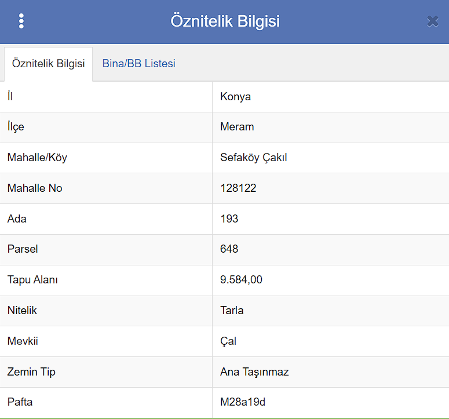449x419 pixels.
Task: Select the Konya province value
Action: click(235, 97)
